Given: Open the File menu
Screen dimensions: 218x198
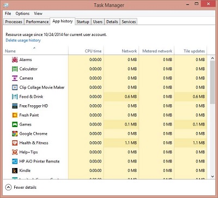Looking at the screenshot, I should (x=8, y=14).
